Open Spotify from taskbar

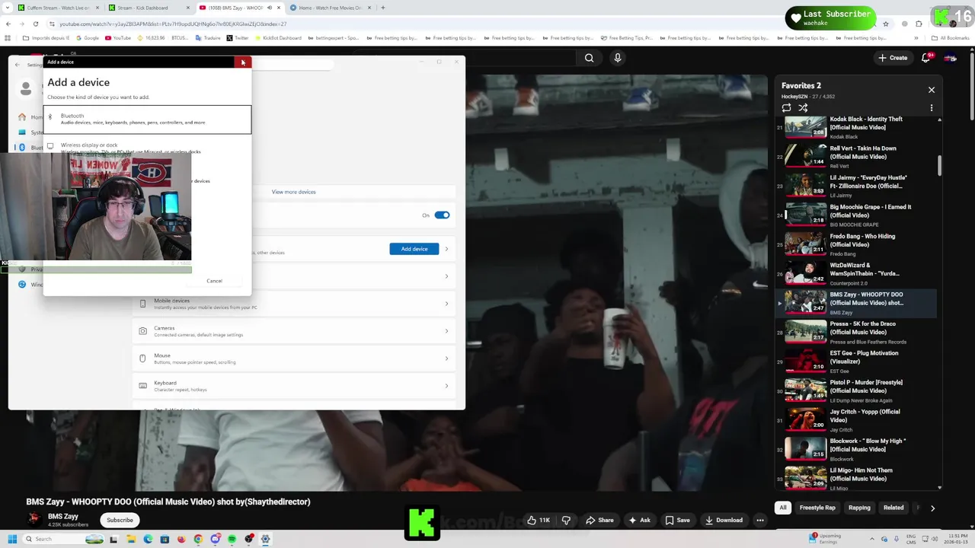pyautogui.click(x=232, y=539)
